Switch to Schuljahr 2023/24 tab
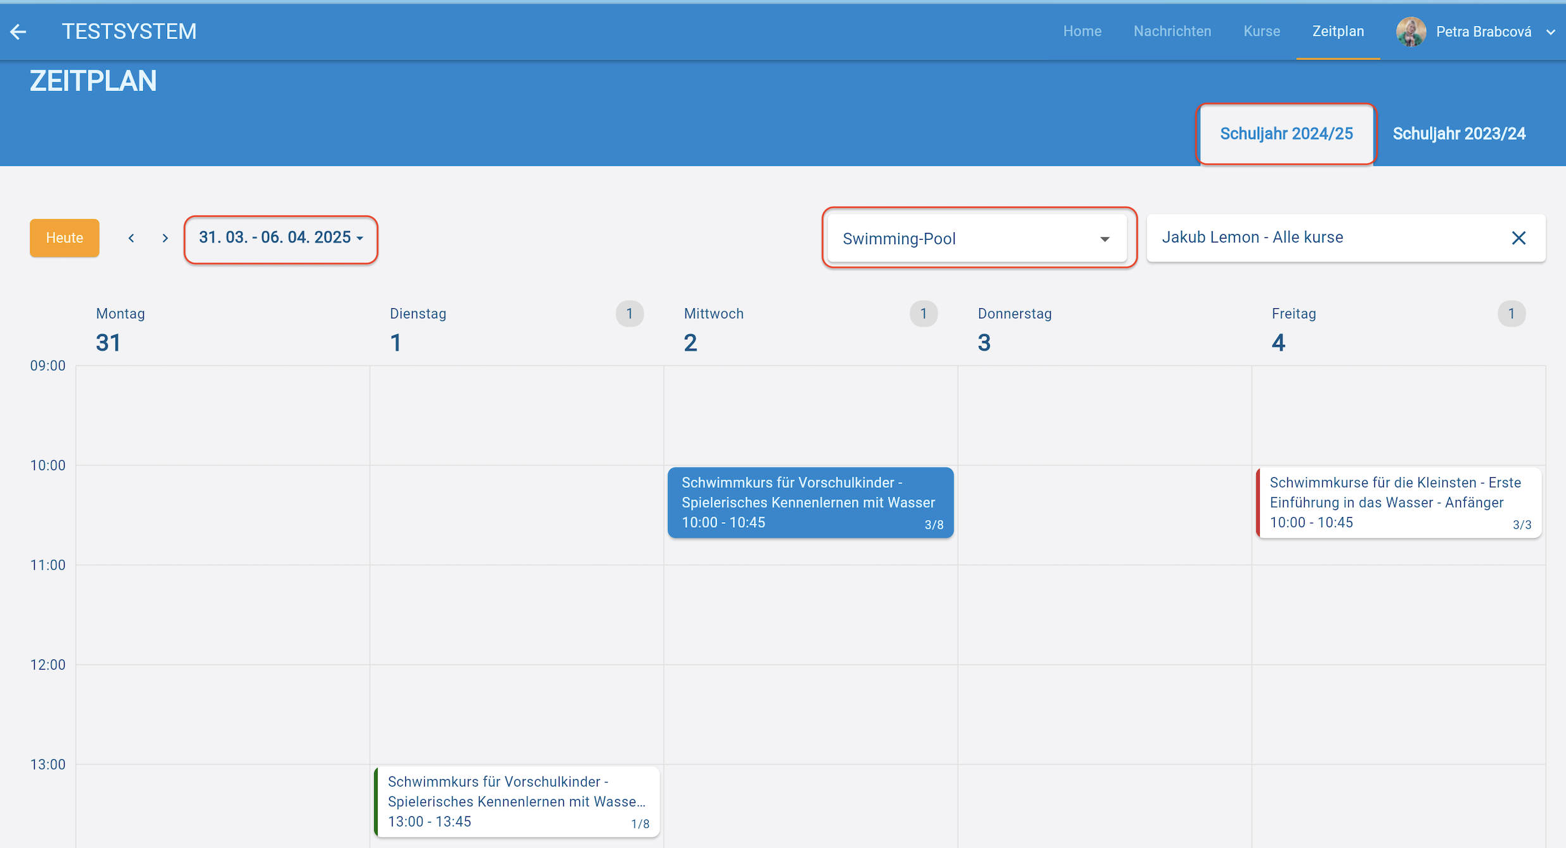1566x848 pixels. (1458, 134)
